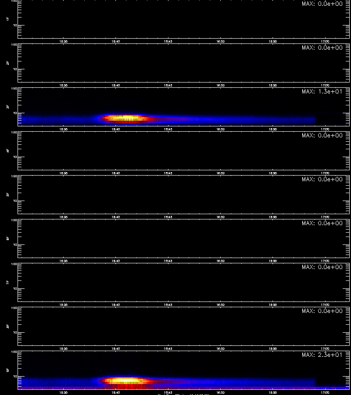Click the 9F panel axis label
This screenshot has height=395, width=351.
coord(8,370)
